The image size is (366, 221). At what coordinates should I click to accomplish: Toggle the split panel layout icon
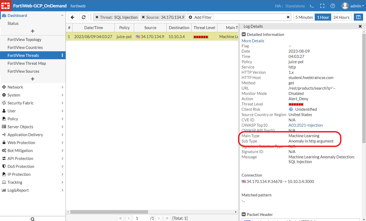point(358,17)
